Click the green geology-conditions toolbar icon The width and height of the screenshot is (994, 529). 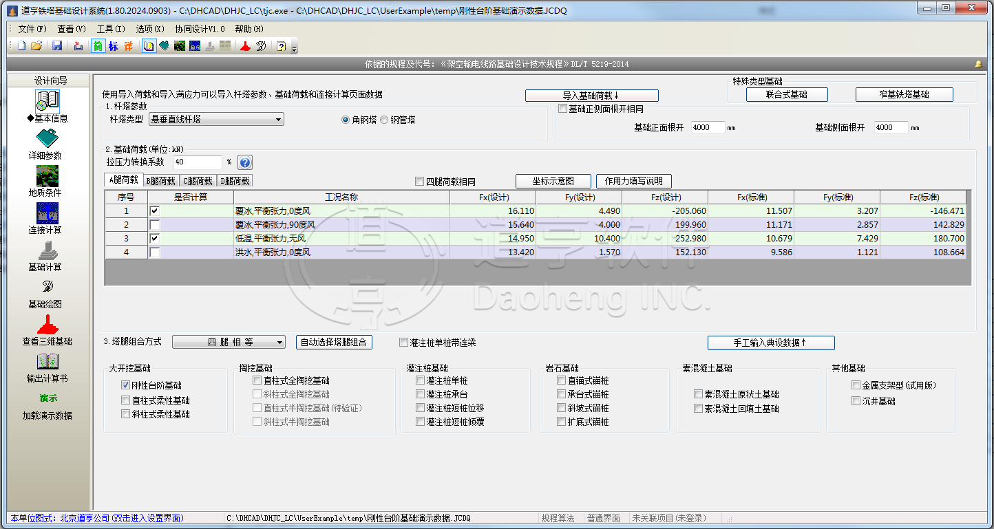[179, 46]
